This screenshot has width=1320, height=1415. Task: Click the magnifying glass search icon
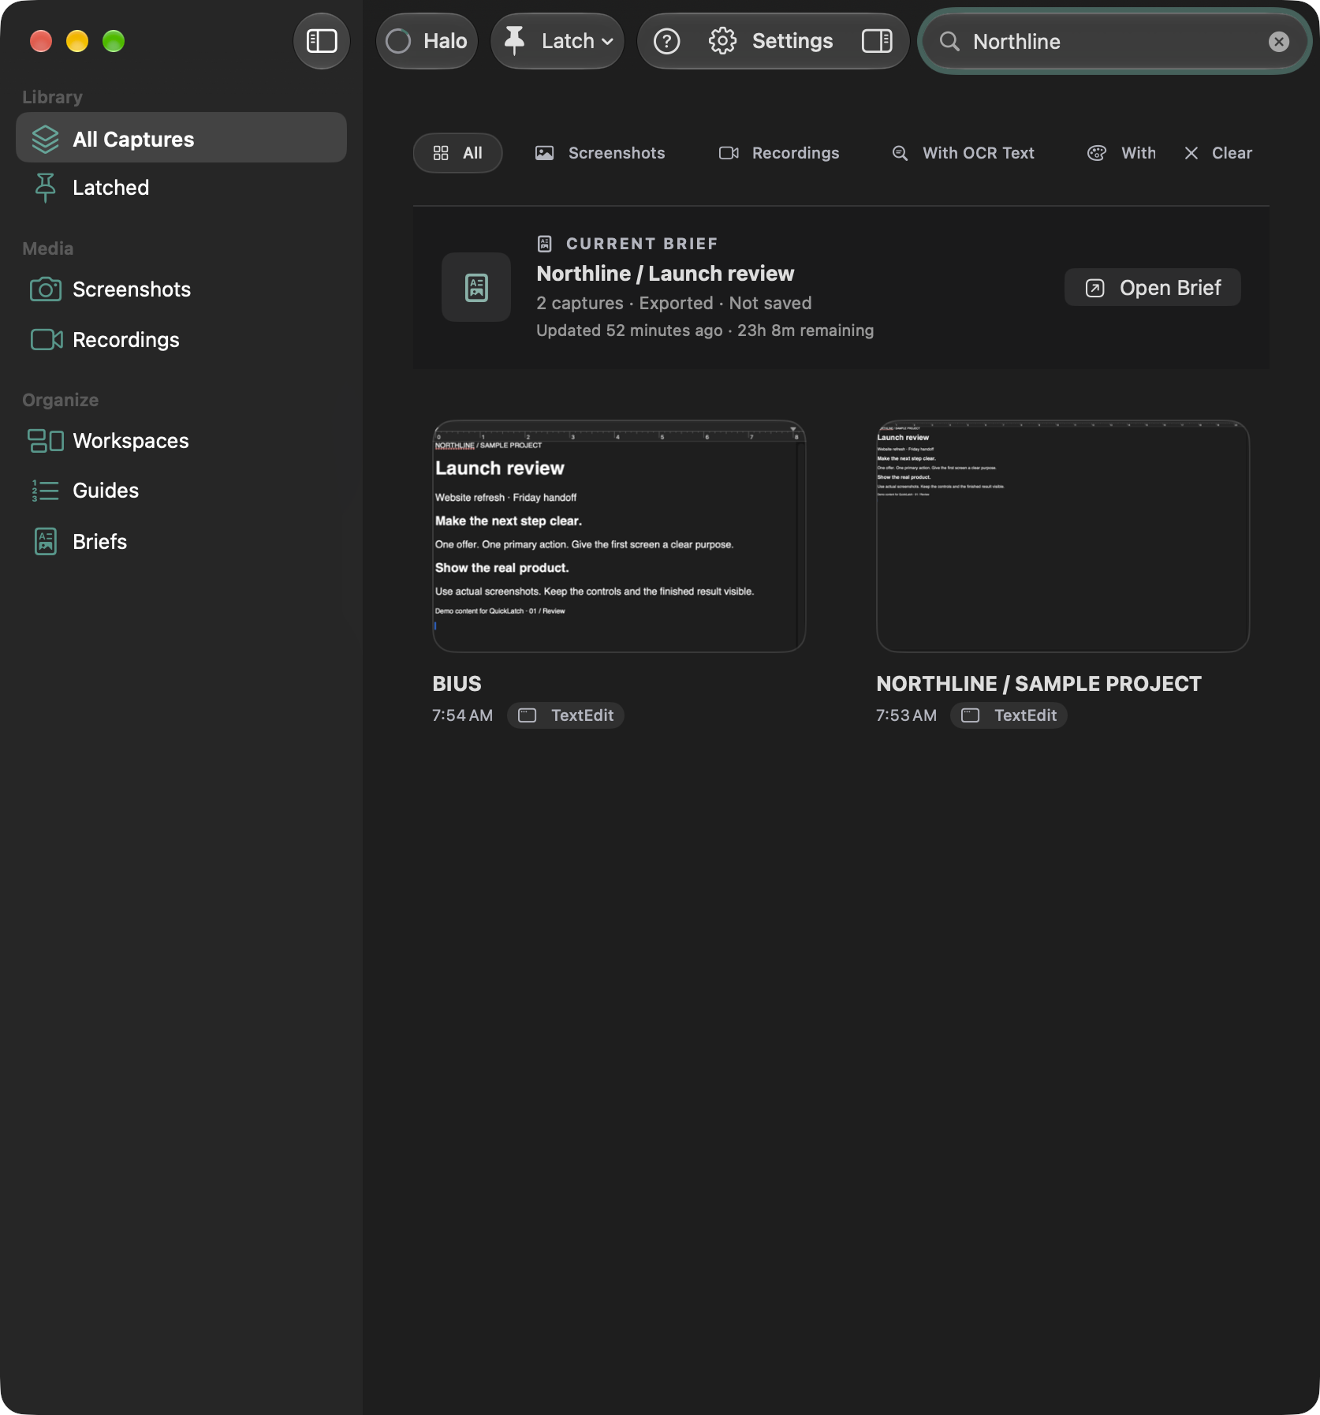tap(949, 42)
